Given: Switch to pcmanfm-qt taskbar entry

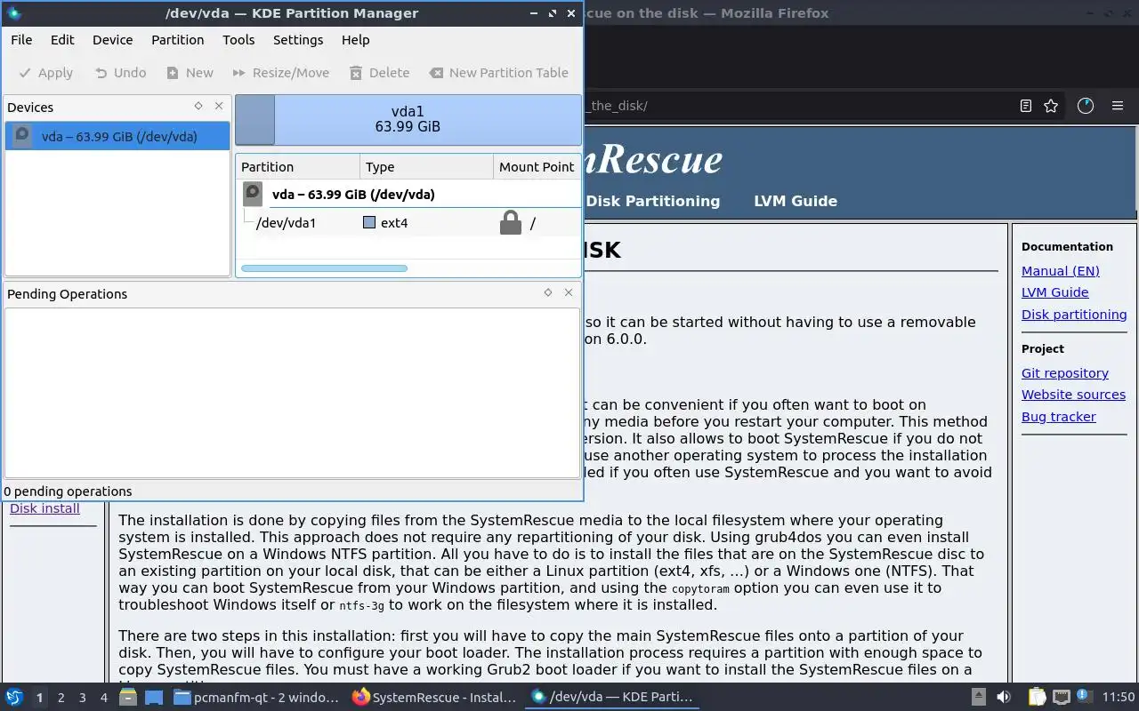Looking at the screenshot, I should tap(256, 697).
